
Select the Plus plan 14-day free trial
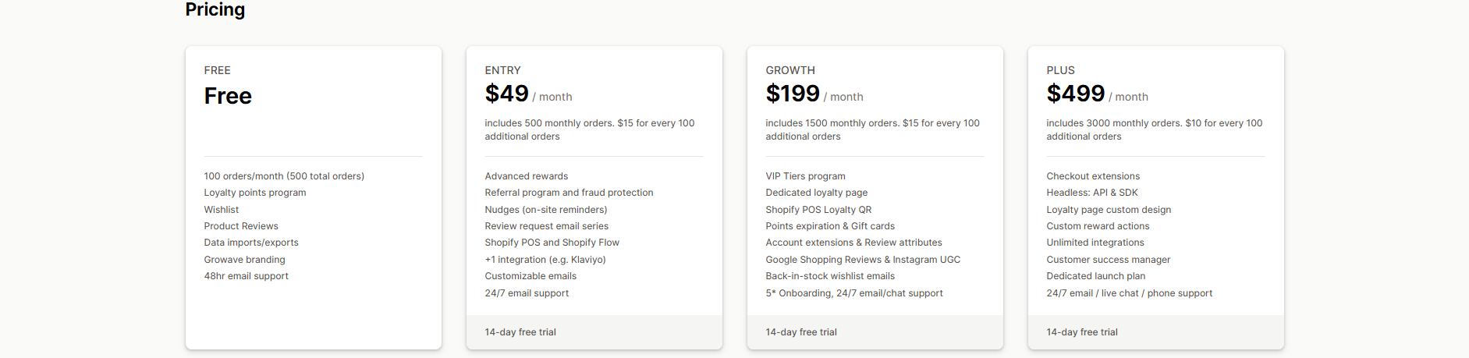(x=1082, y=332)
